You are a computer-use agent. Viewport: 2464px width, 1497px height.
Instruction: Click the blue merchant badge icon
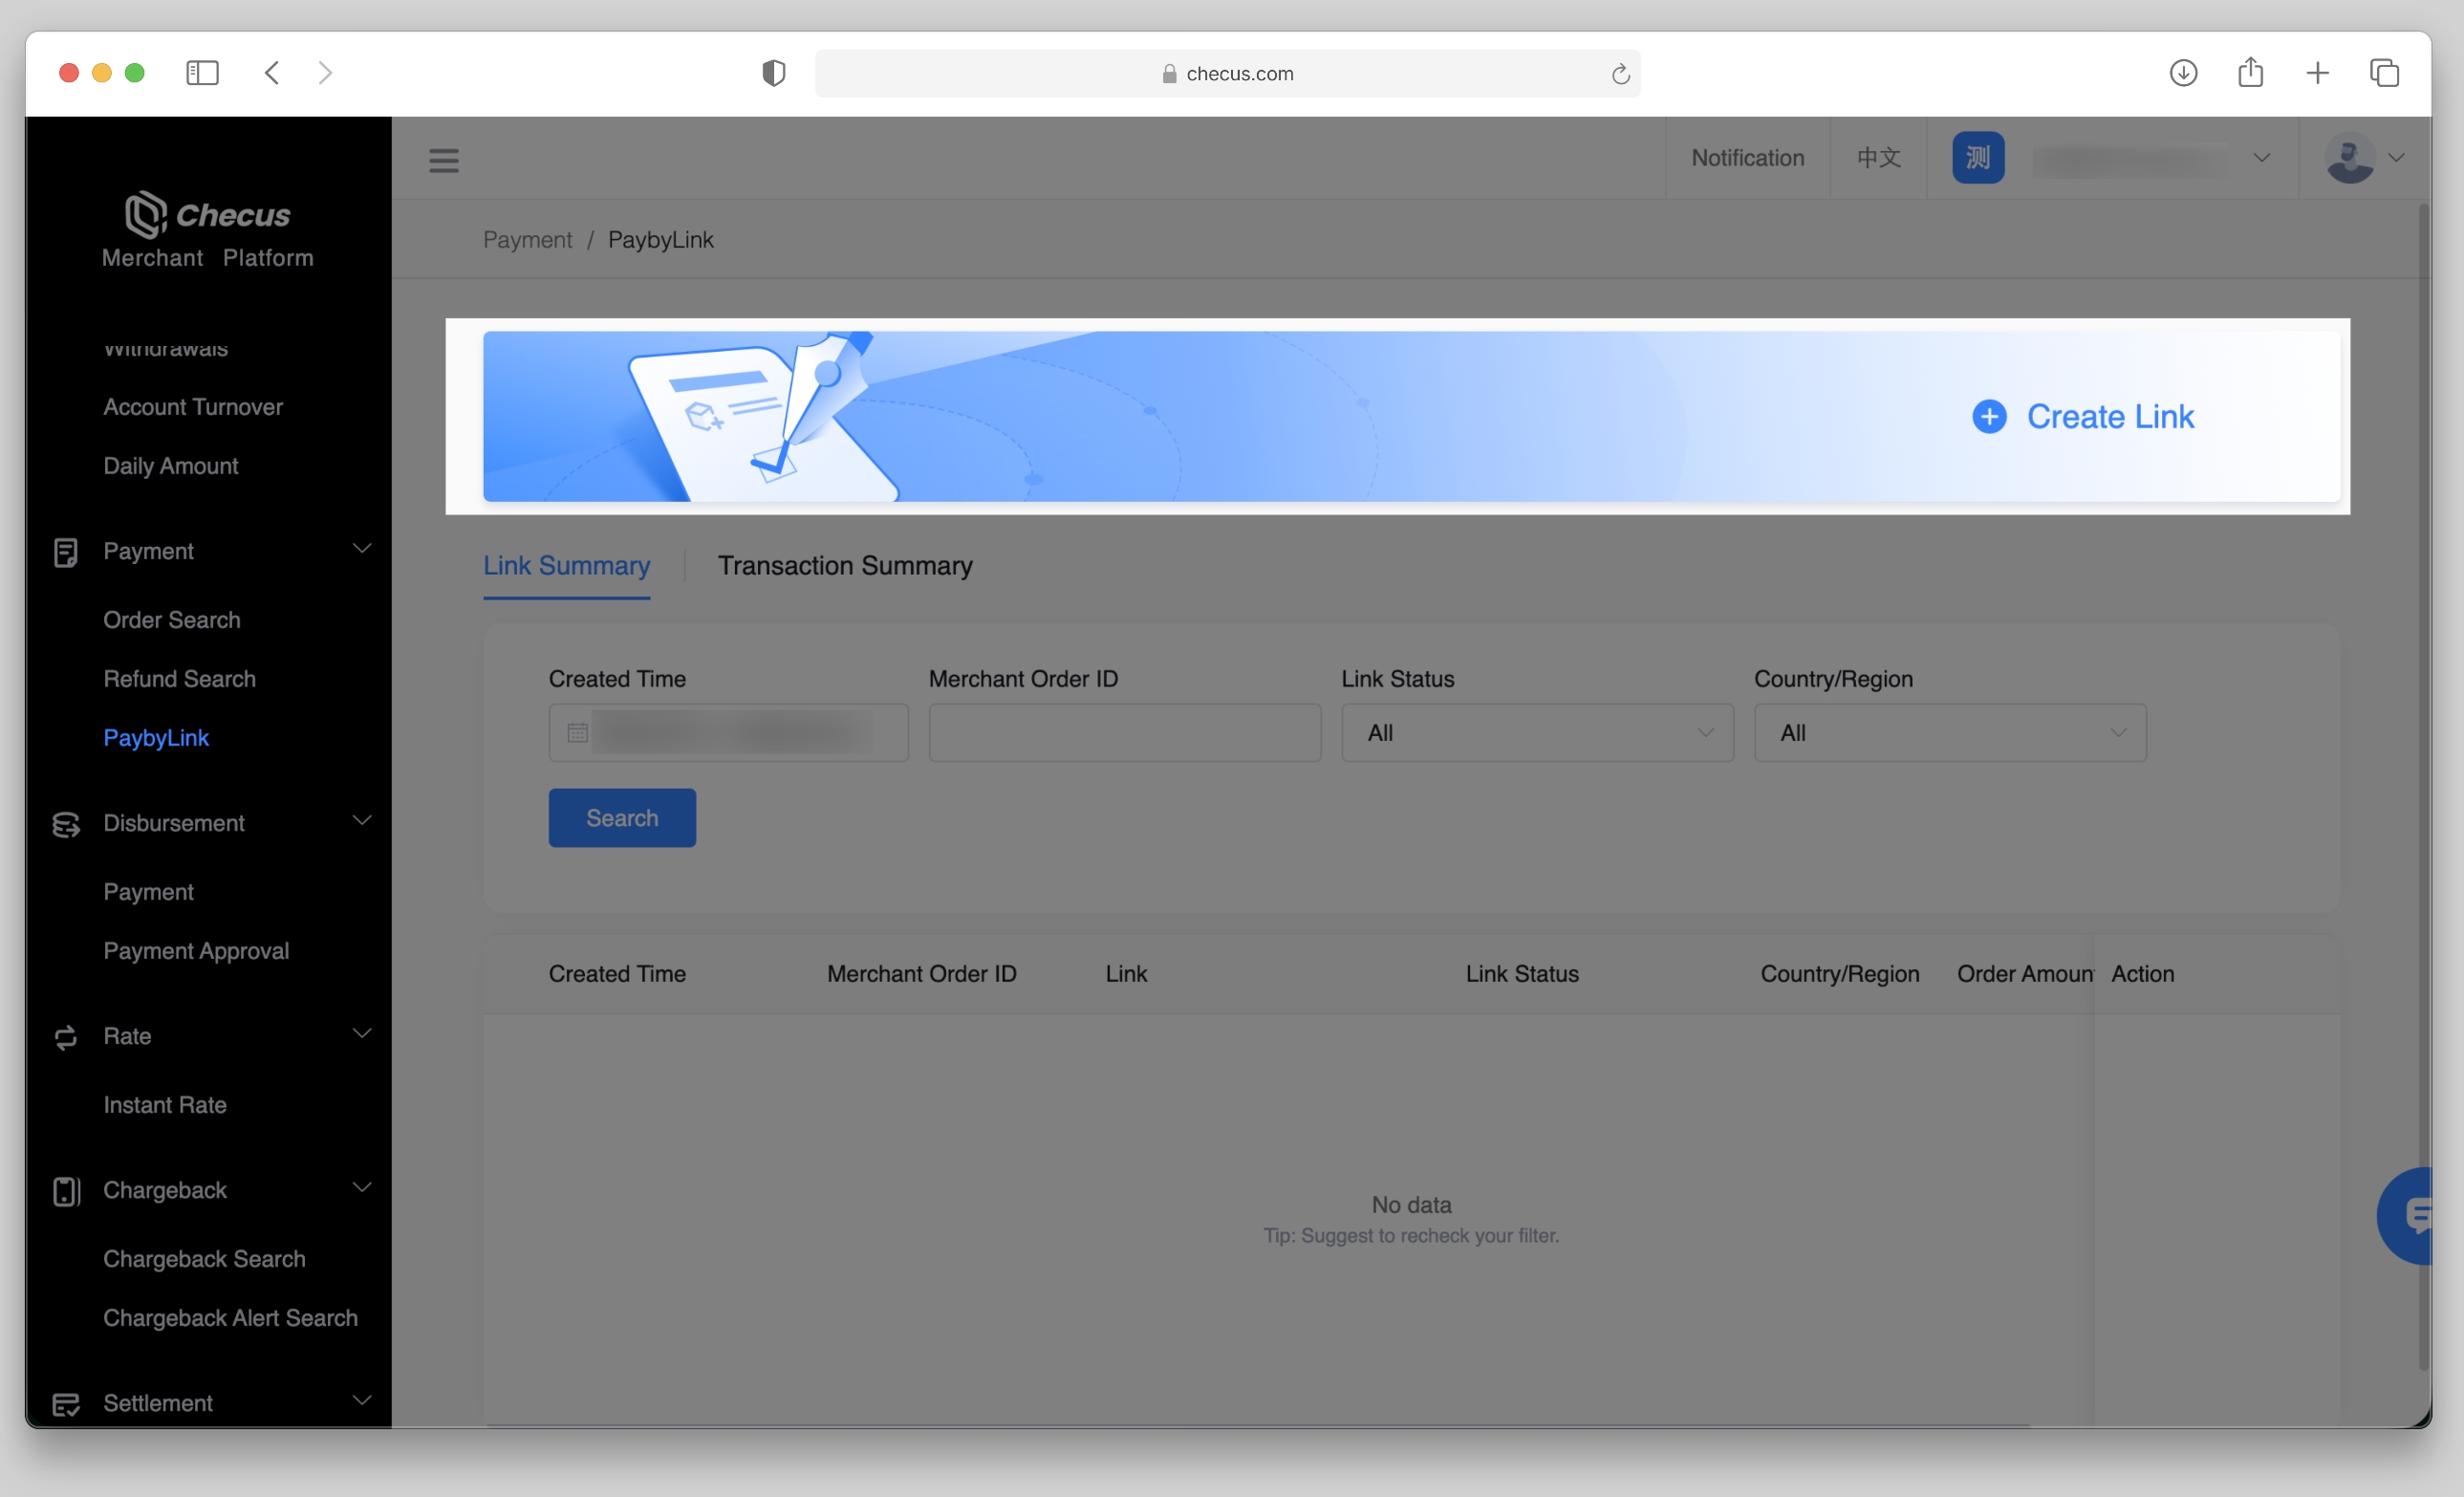[1977, 158]
